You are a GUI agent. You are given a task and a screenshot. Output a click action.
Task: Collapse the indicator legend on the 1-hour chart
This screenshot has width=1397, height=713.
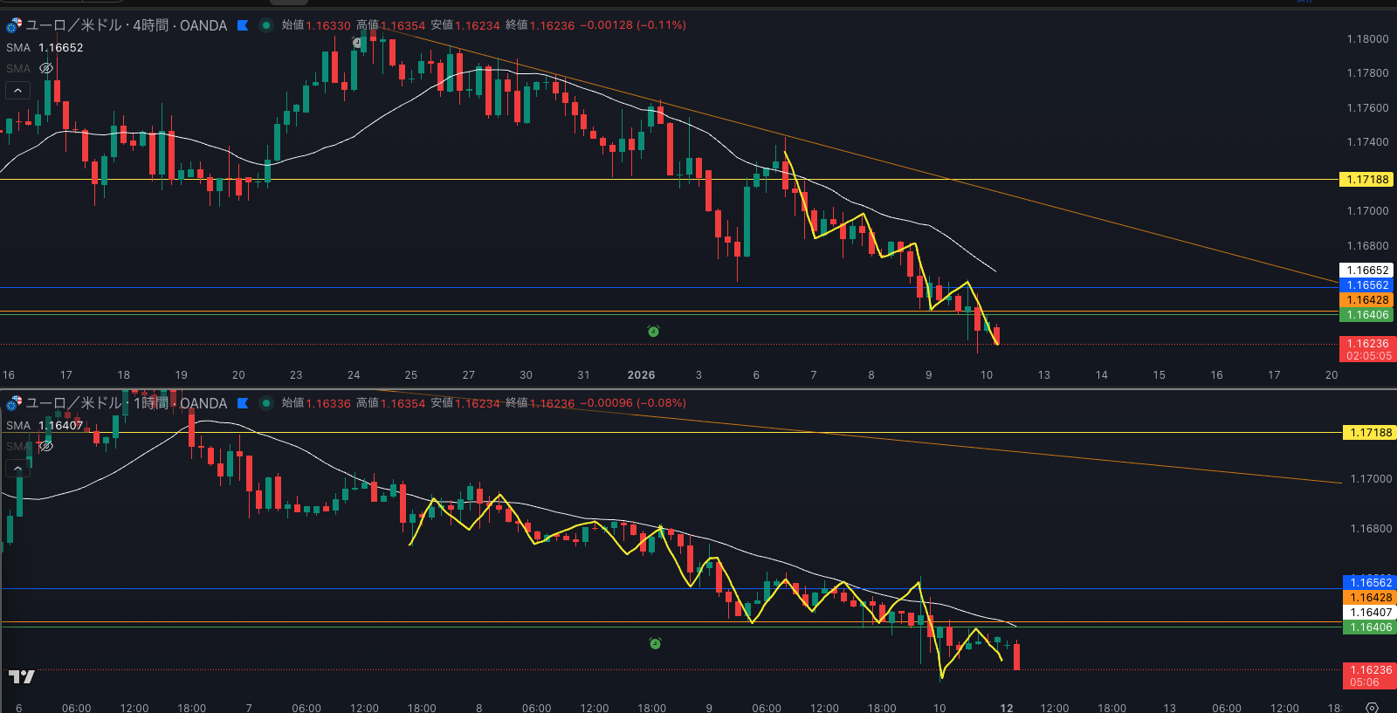(17, 469)
